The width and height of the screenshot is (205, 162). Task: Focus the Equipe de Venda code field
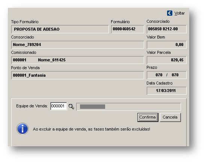coord(59,106)
